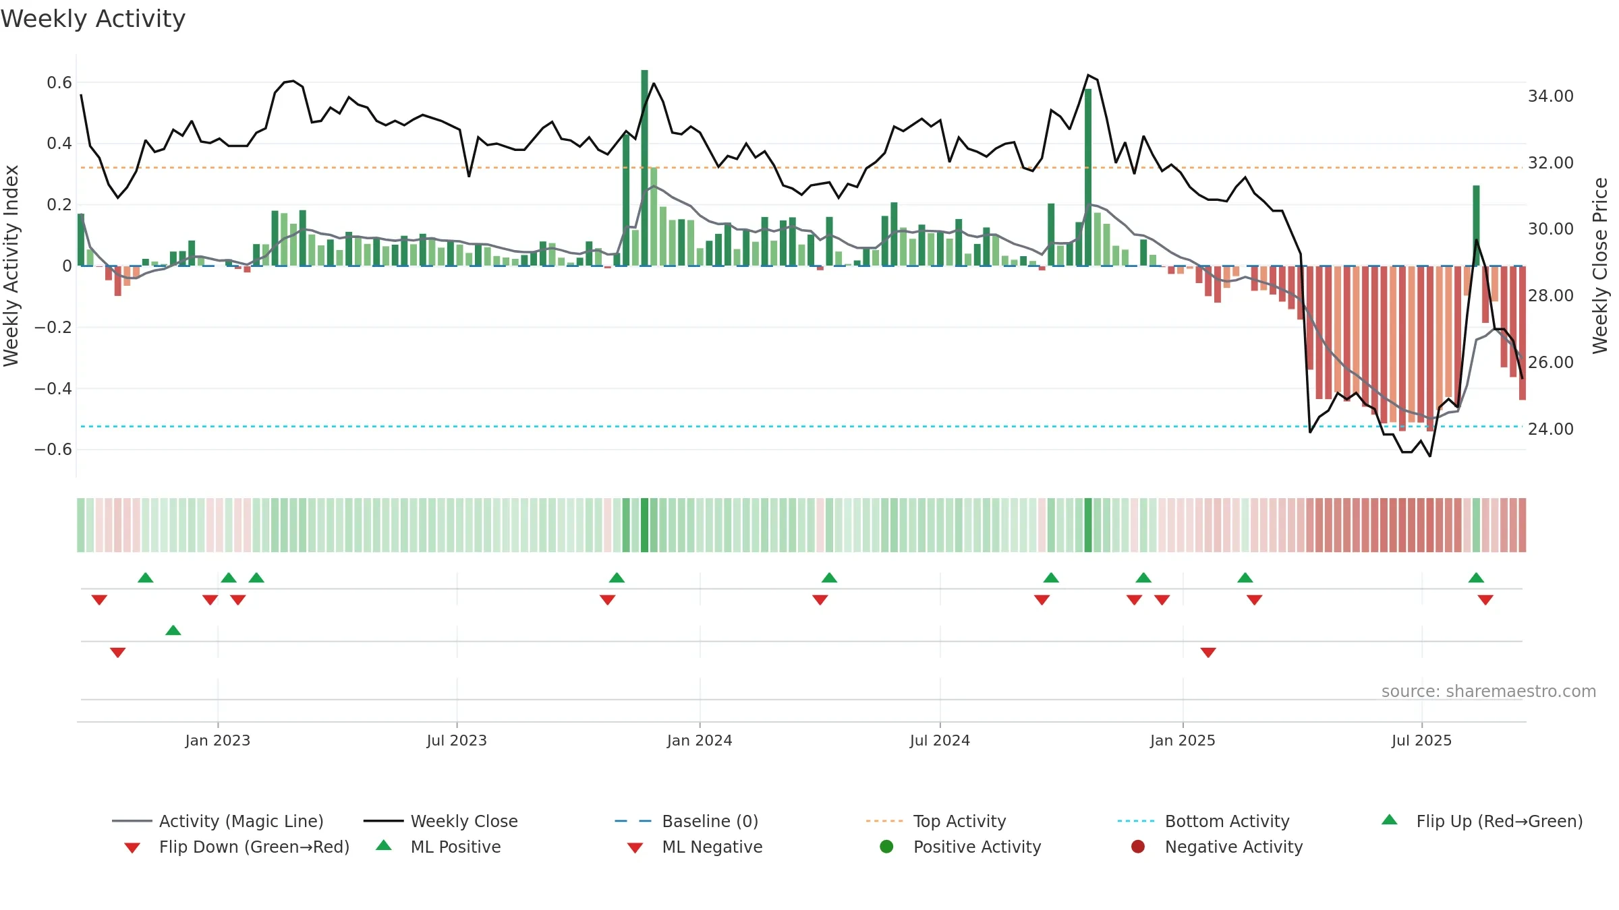Click the flip-up marker nearest July 2025
This screenshot has height=910, width=1619.
pyautogui.click(x=1476, y=578)
